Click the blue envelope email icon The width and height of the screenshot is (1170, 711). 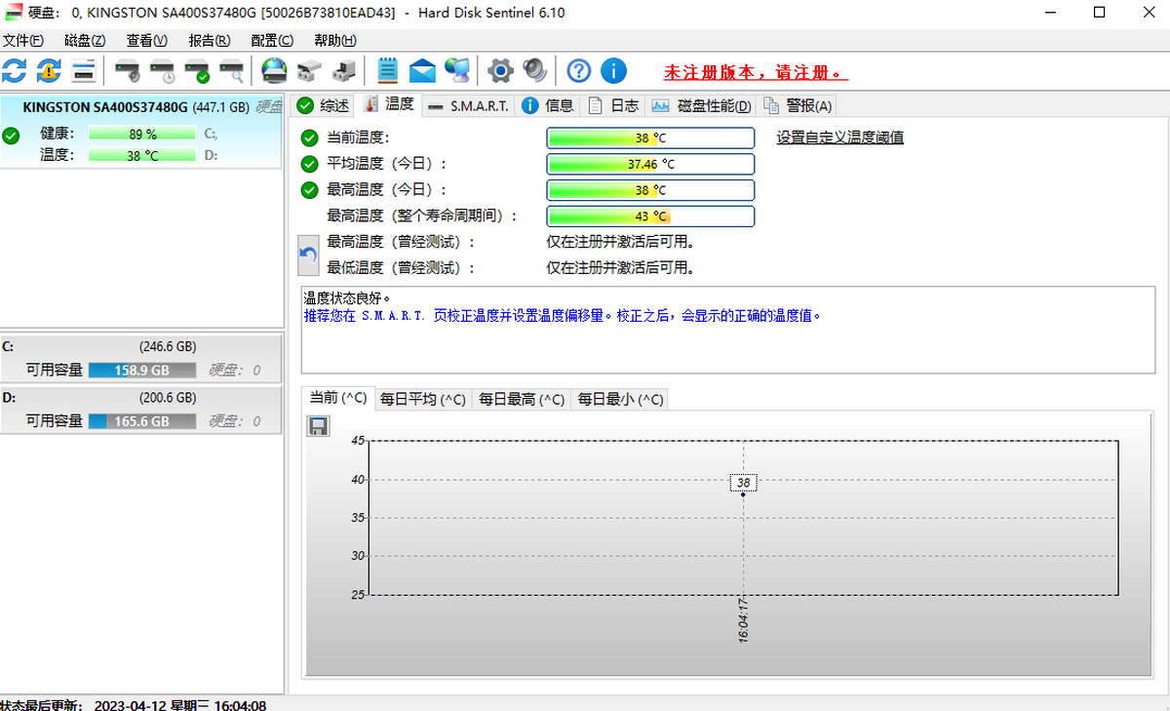pos(422,70)
